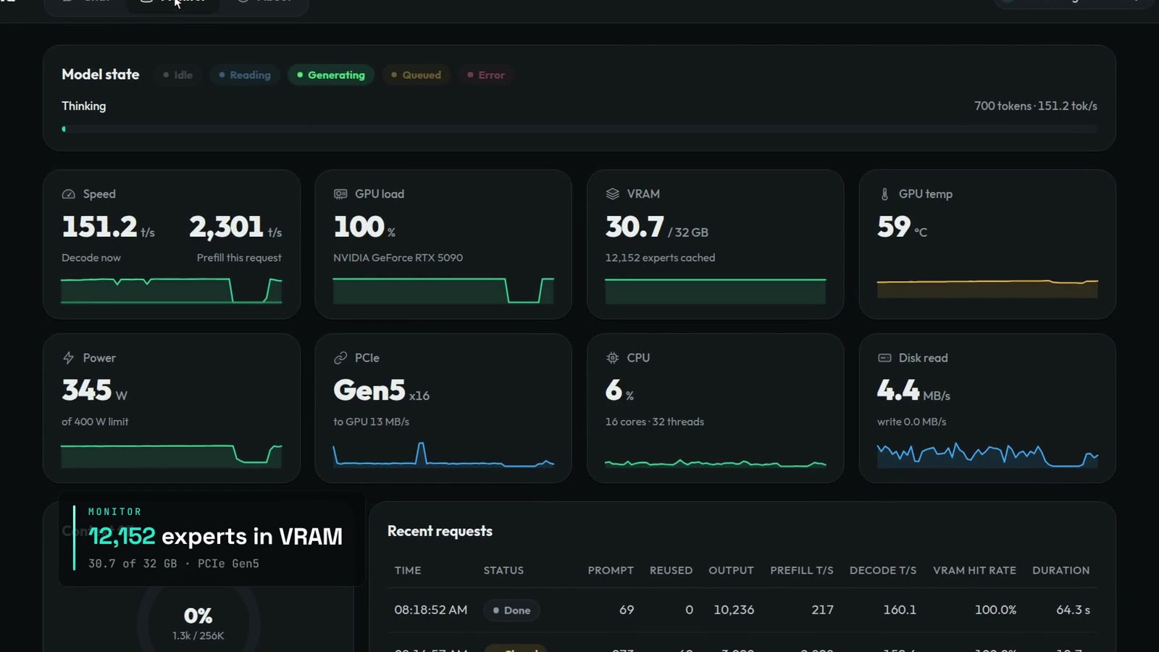Click the 10,236 output cell
The width and height of the screenshot is (1159, 652).
(x=734, y=610)
